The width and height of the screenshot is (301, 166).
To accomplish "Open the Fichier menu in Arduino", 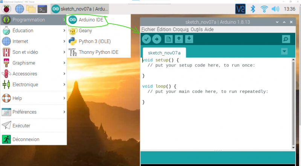I will (148, 30).
